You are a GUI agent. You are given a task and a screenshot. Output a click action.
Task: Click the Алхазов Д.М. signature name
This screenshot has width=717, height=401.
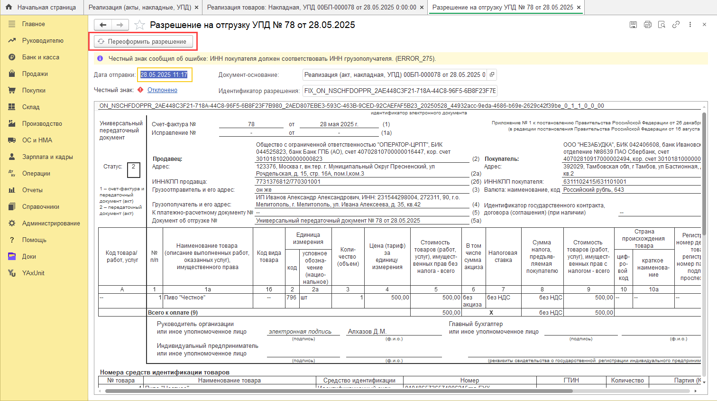(367, 332)
